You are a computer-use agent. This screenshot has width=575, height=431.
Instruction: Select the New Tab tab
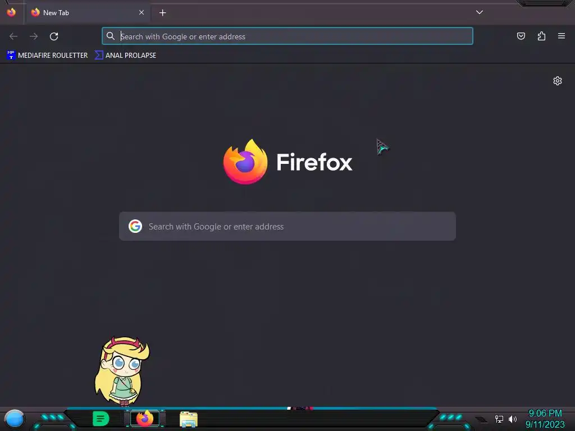[88, 13]
